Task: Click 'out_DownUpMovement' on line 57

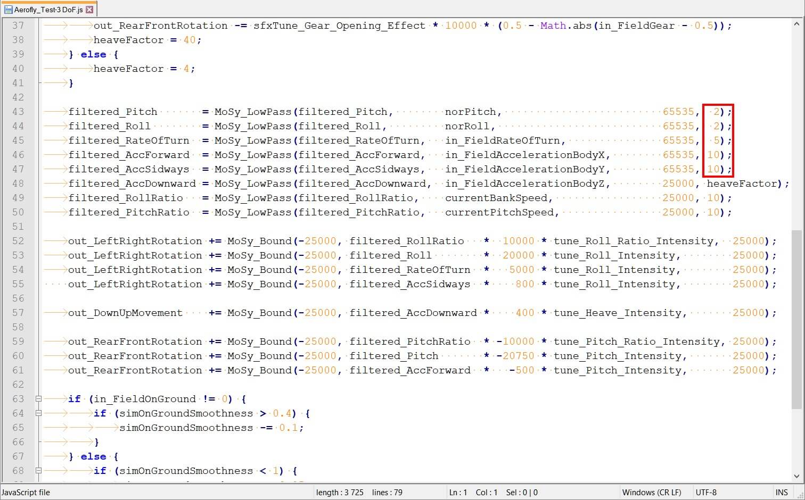Action: (126, 313)
